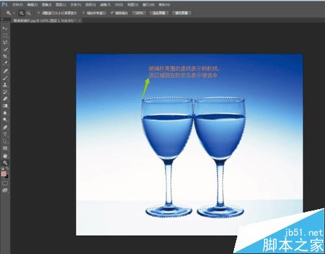Screen dimensions: 325x254
Task: Open the Edit (编辑) menu
Action: point(32,5)
